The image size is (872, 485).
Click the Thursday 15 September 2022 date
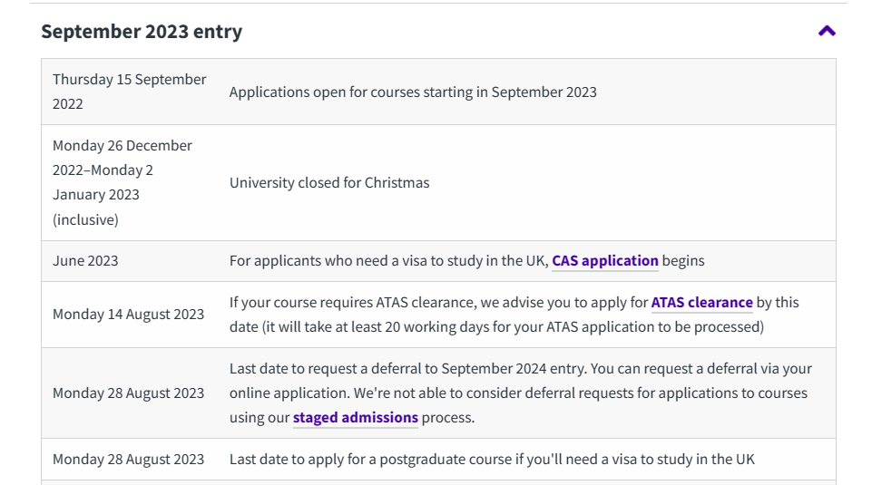(129, 92)
